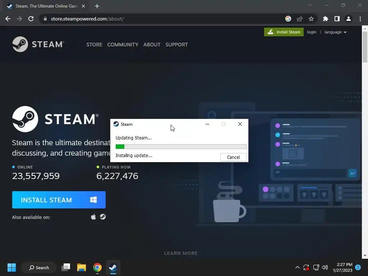Close the Steam updater dialog
Viewport: 368px width, 276px height.
click(x=240, y=124)
